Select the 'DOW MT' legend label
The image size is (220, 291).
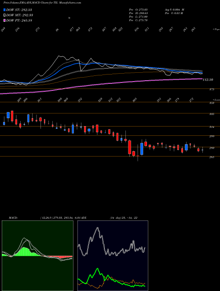click(20, 15)
